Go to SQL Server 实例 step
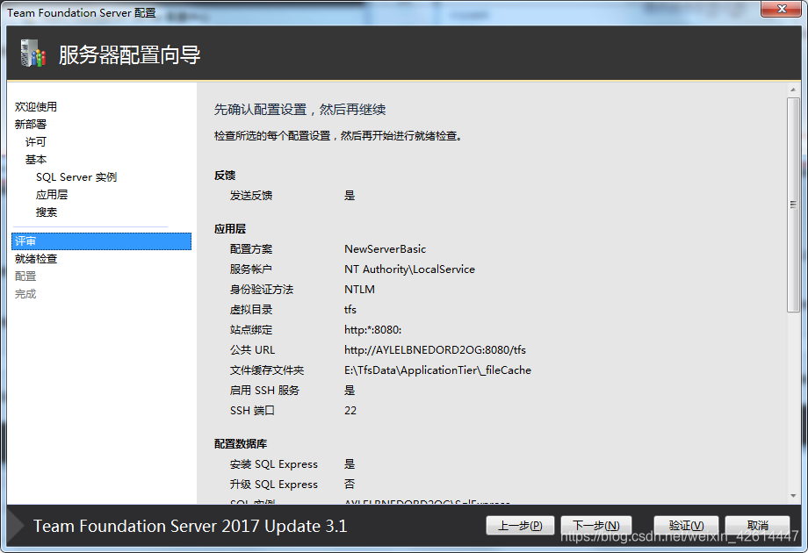Image resolution: width=808 pixels, height=553 pixels. pyautogui.click(x=76, y=177)
